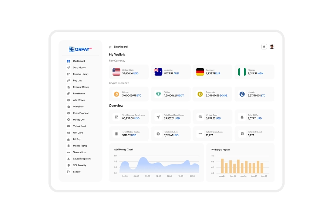Viewport: 333px width, 222px height.
Task: Click the United States flag icon
Action: pyautogui.click(x=117, y=72)
